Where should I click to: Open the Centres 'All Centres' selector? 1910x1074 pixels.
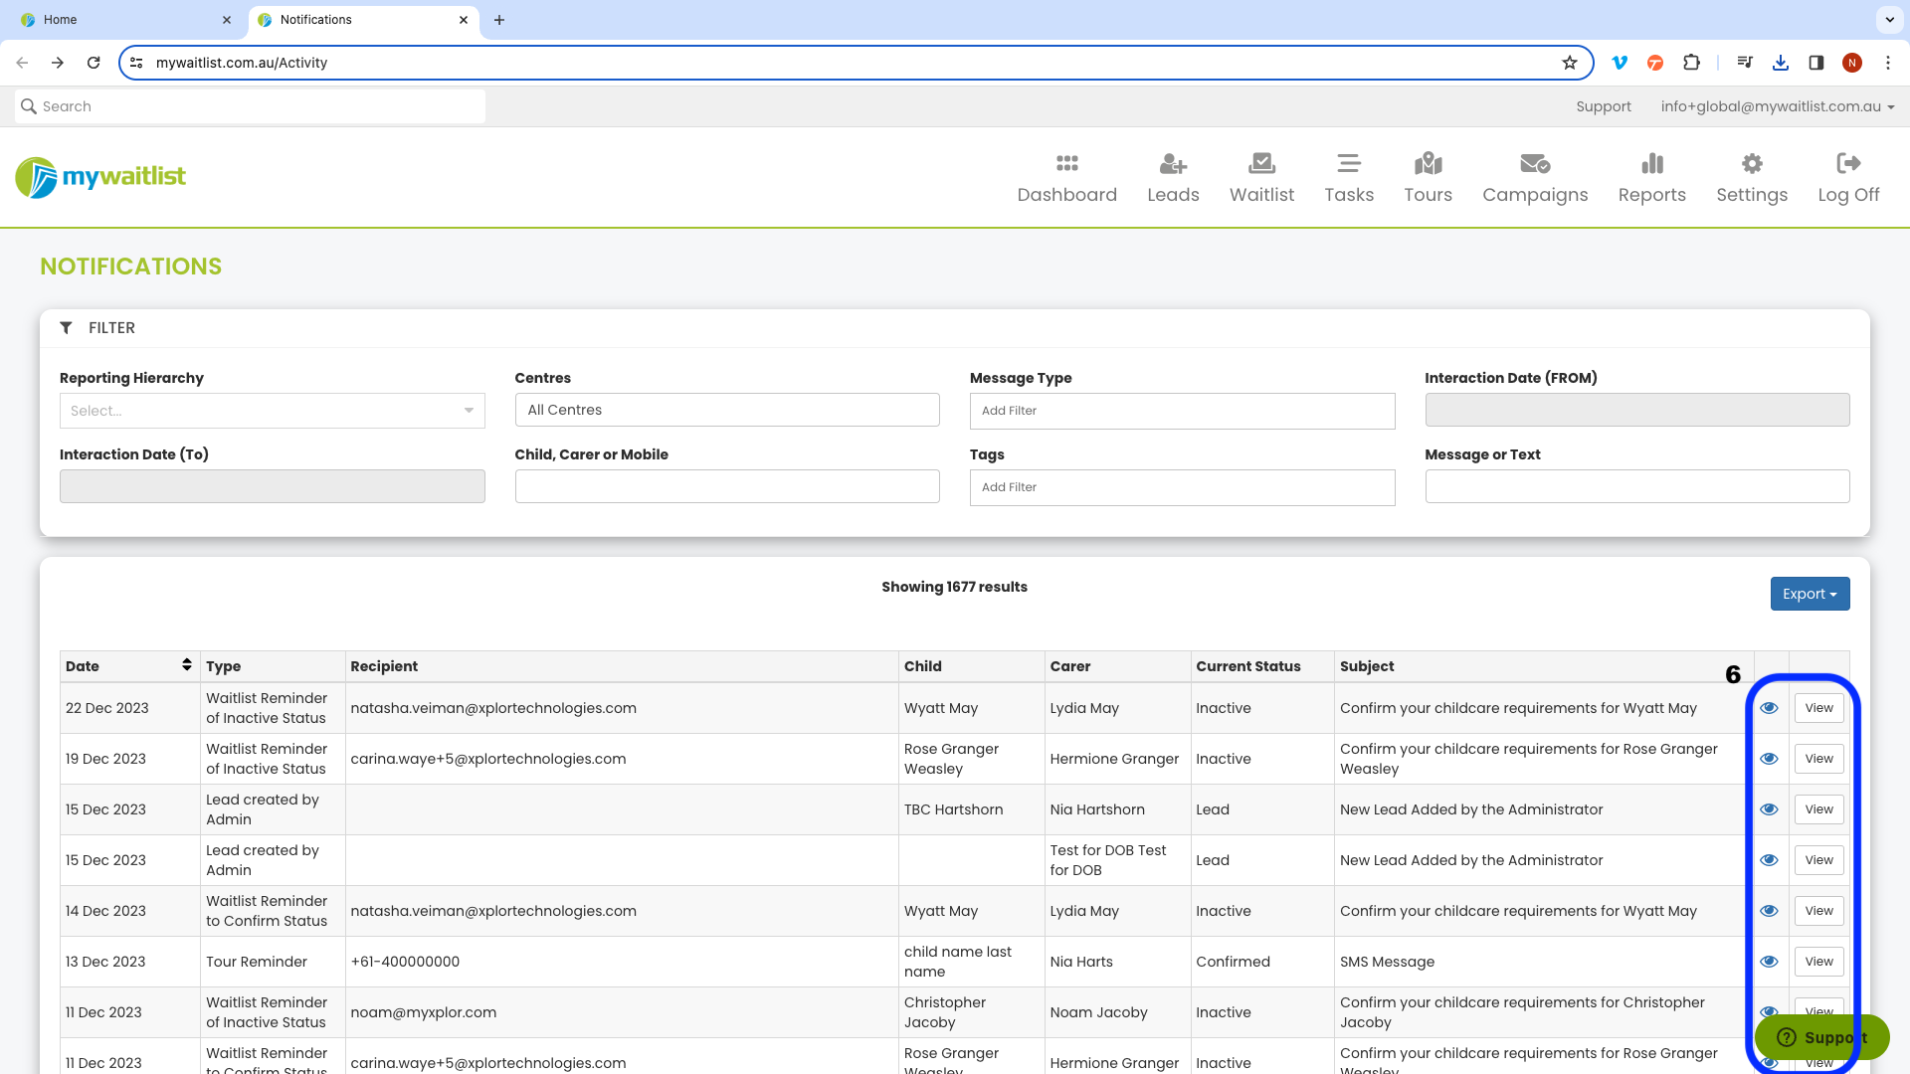coord(726,410)
